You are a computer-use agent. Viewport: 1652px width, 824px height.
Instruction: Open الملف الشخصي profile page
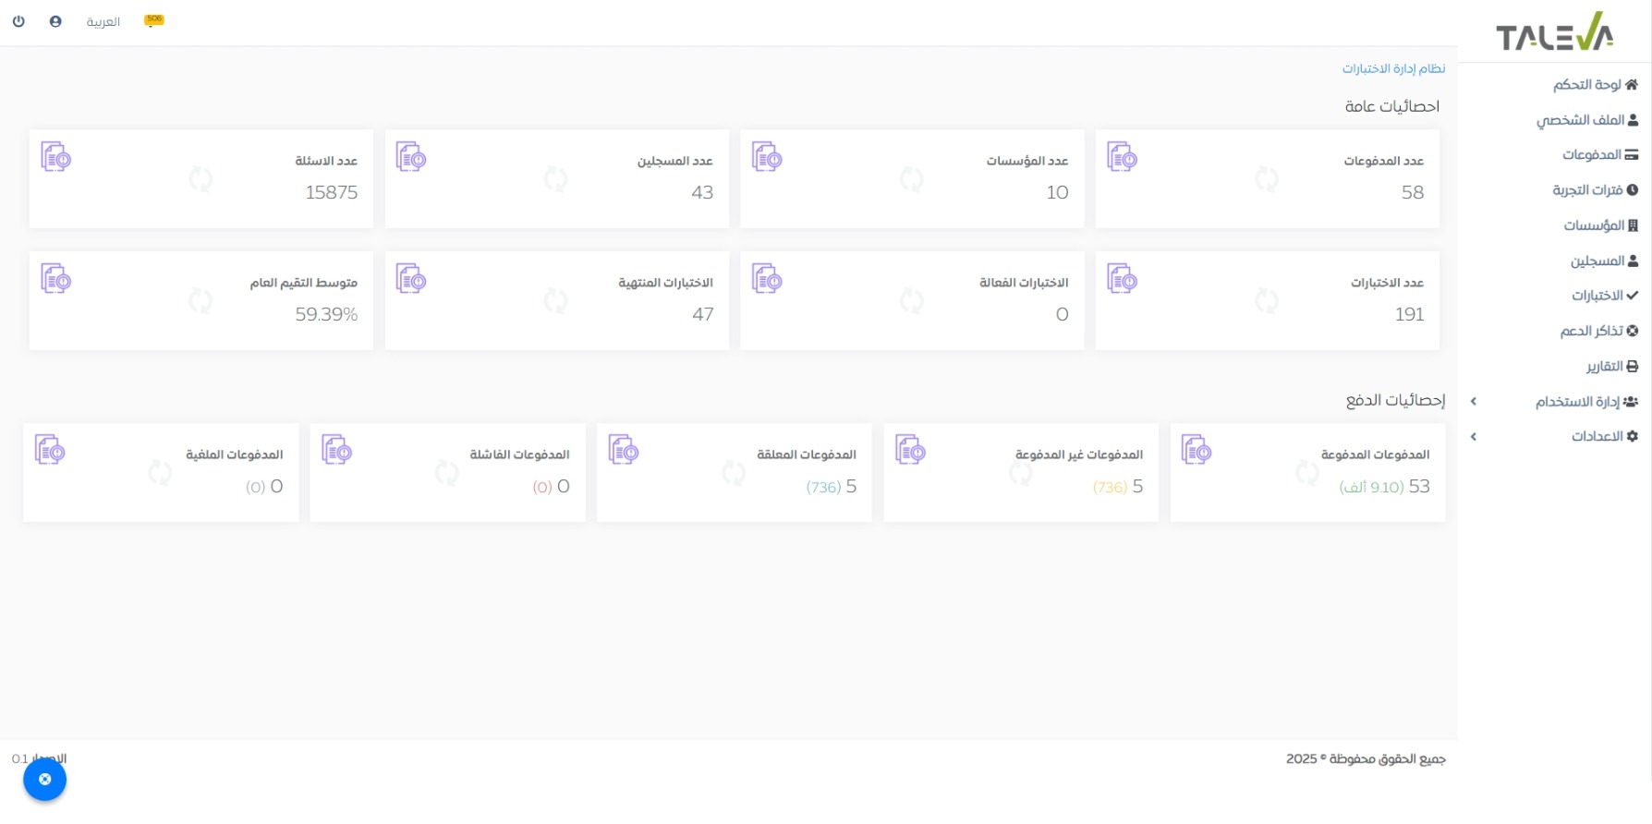[1587, 120]
